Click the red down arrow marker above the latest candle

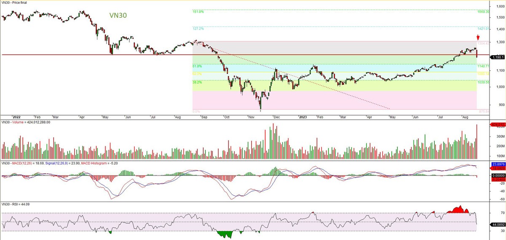click(477, 37)
